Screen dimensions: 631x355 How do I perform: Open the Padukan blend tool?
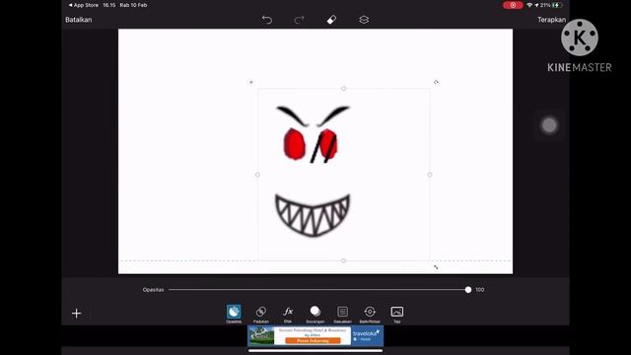(x=260, y=314)
